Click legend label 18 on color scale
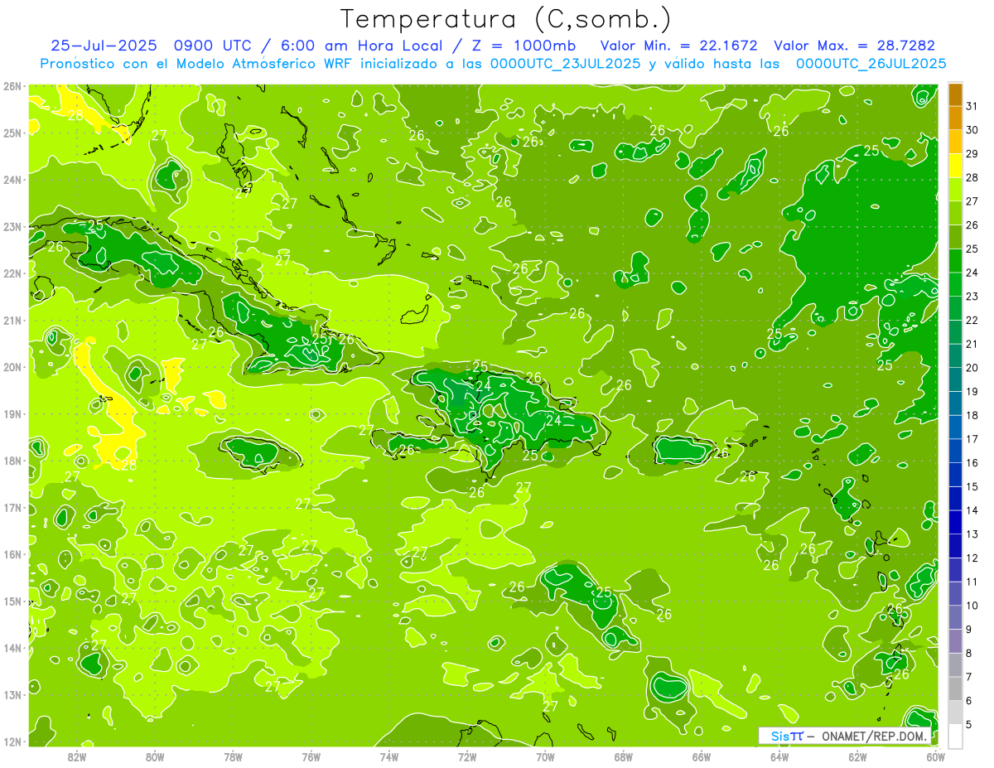 click(x=972, y=415)
